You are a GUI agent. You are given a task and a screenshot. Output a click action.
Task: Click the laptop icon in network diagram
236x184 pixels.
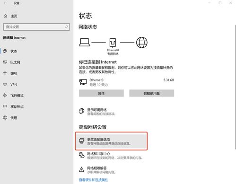85,42
